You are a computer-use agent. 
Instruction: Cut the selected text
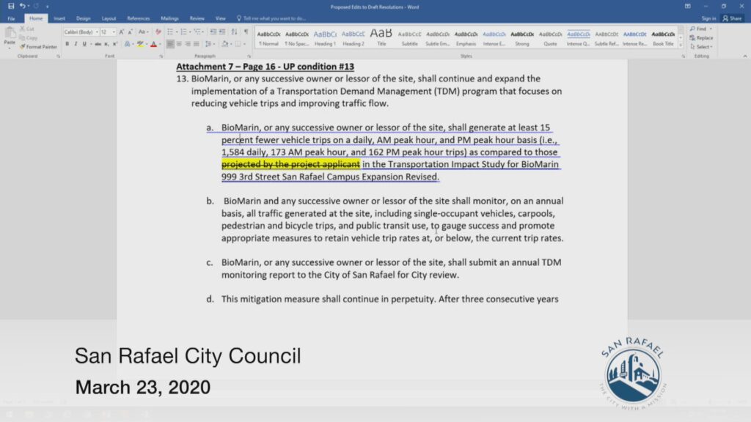[x=27, y=29]
